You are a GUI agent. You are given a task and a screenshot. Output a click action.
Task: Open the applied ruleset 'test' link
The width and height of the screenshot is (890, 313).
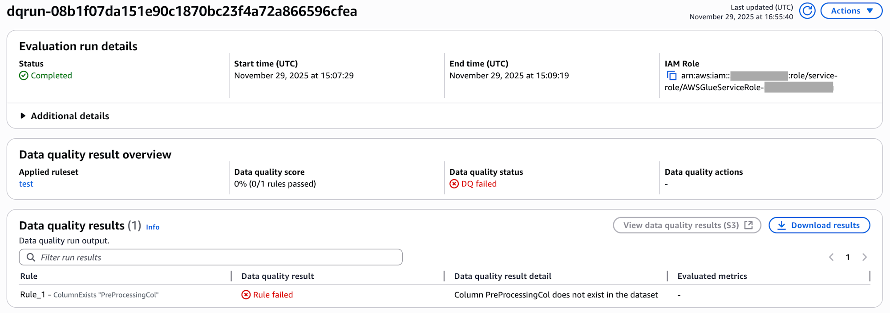(26, 184)
